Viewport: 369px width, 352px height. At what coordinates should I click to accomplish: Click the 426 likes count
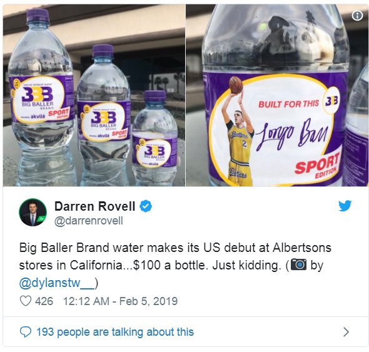coord(44,301)
